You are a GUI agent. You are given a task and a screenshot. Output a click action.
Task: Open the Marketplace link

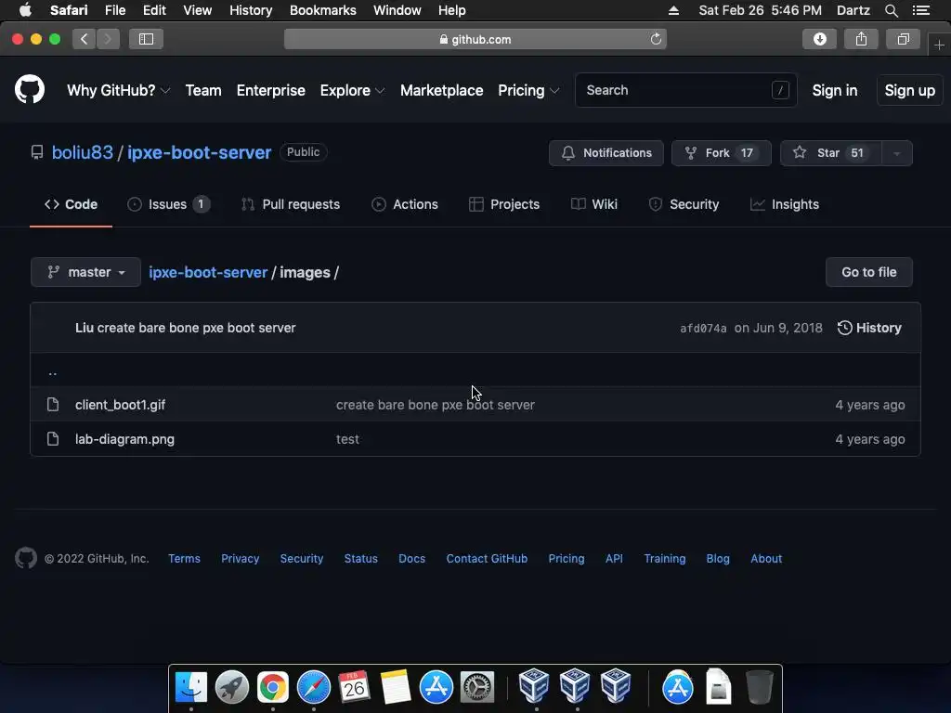pos(441,90)
